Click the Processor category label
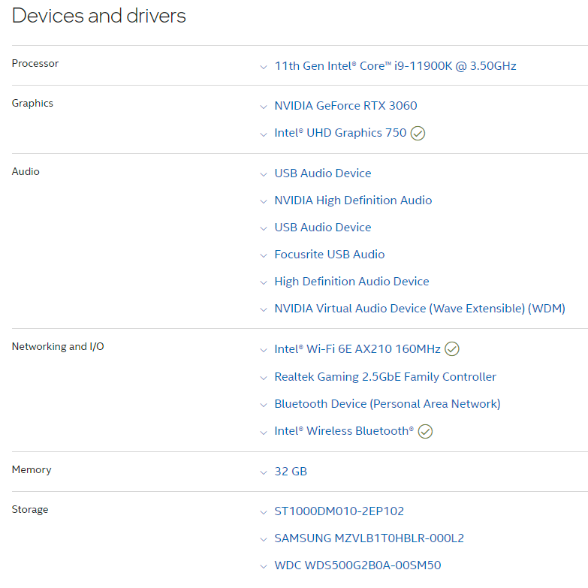Screen dimensions: 588x588 click(x=35, y=63)
